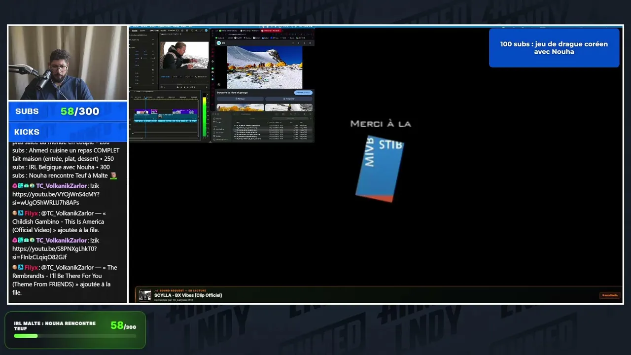Click the Everest garbage image title text
This screenshot has height=355, width=631.
pos(232,92)
